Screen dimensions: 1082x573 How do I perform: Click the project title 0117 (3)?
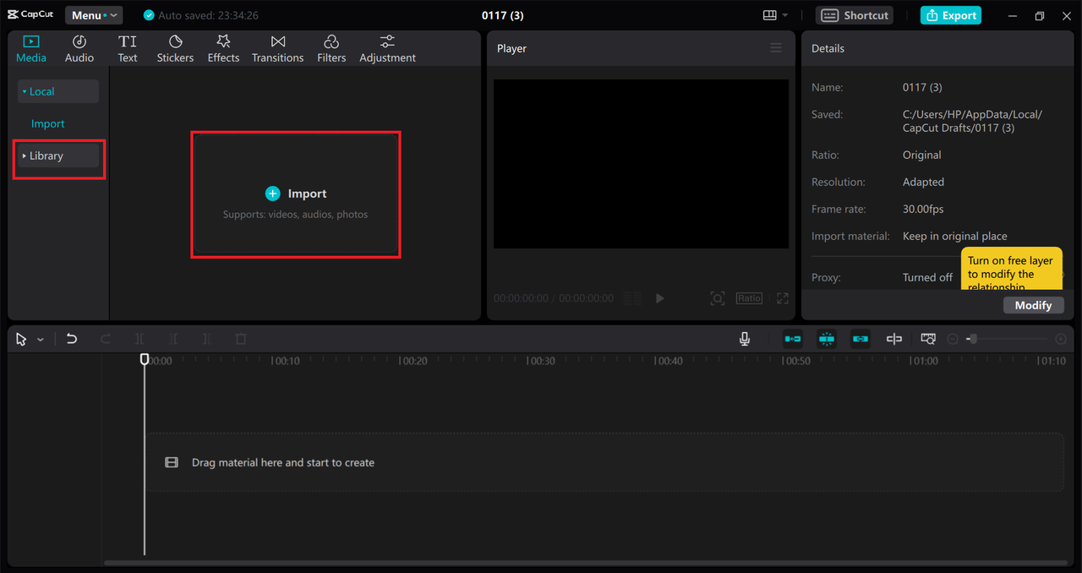503,15
